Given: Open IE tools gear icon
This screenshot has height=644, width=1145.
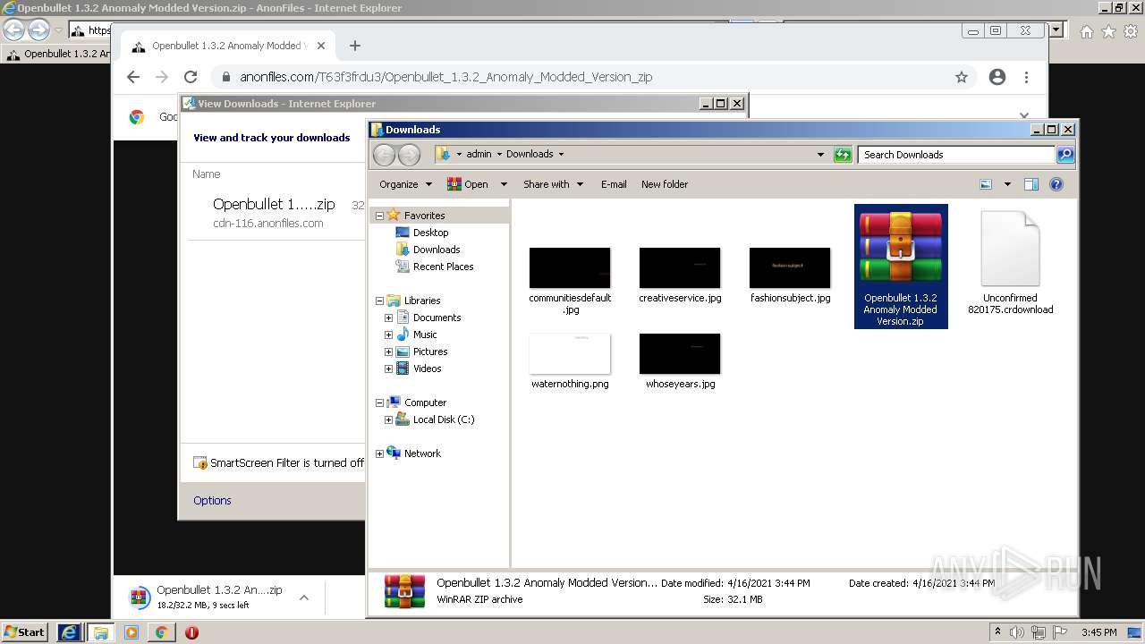Looking at the screenshot, I should tap(1131, 31).
